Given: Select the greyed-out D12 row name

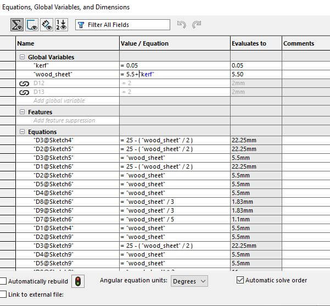Looking at the screenshot, I should 39,83.
